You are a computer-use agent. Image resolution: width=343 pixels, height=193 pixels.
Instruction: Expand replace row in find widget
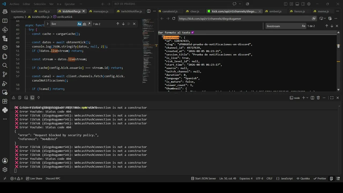tap(47, 24)
